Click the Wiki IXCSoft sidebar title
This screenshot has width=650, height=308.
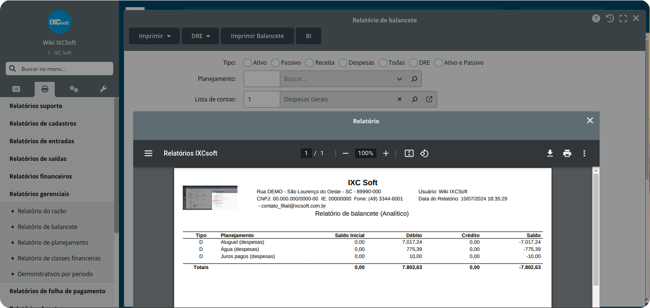coord(59,43)
